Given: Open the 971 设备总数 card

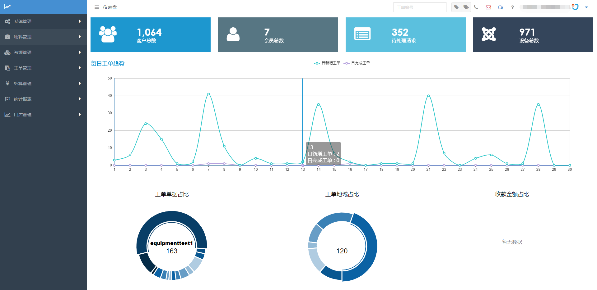Looking at the screenshot, I should point(533,35).
